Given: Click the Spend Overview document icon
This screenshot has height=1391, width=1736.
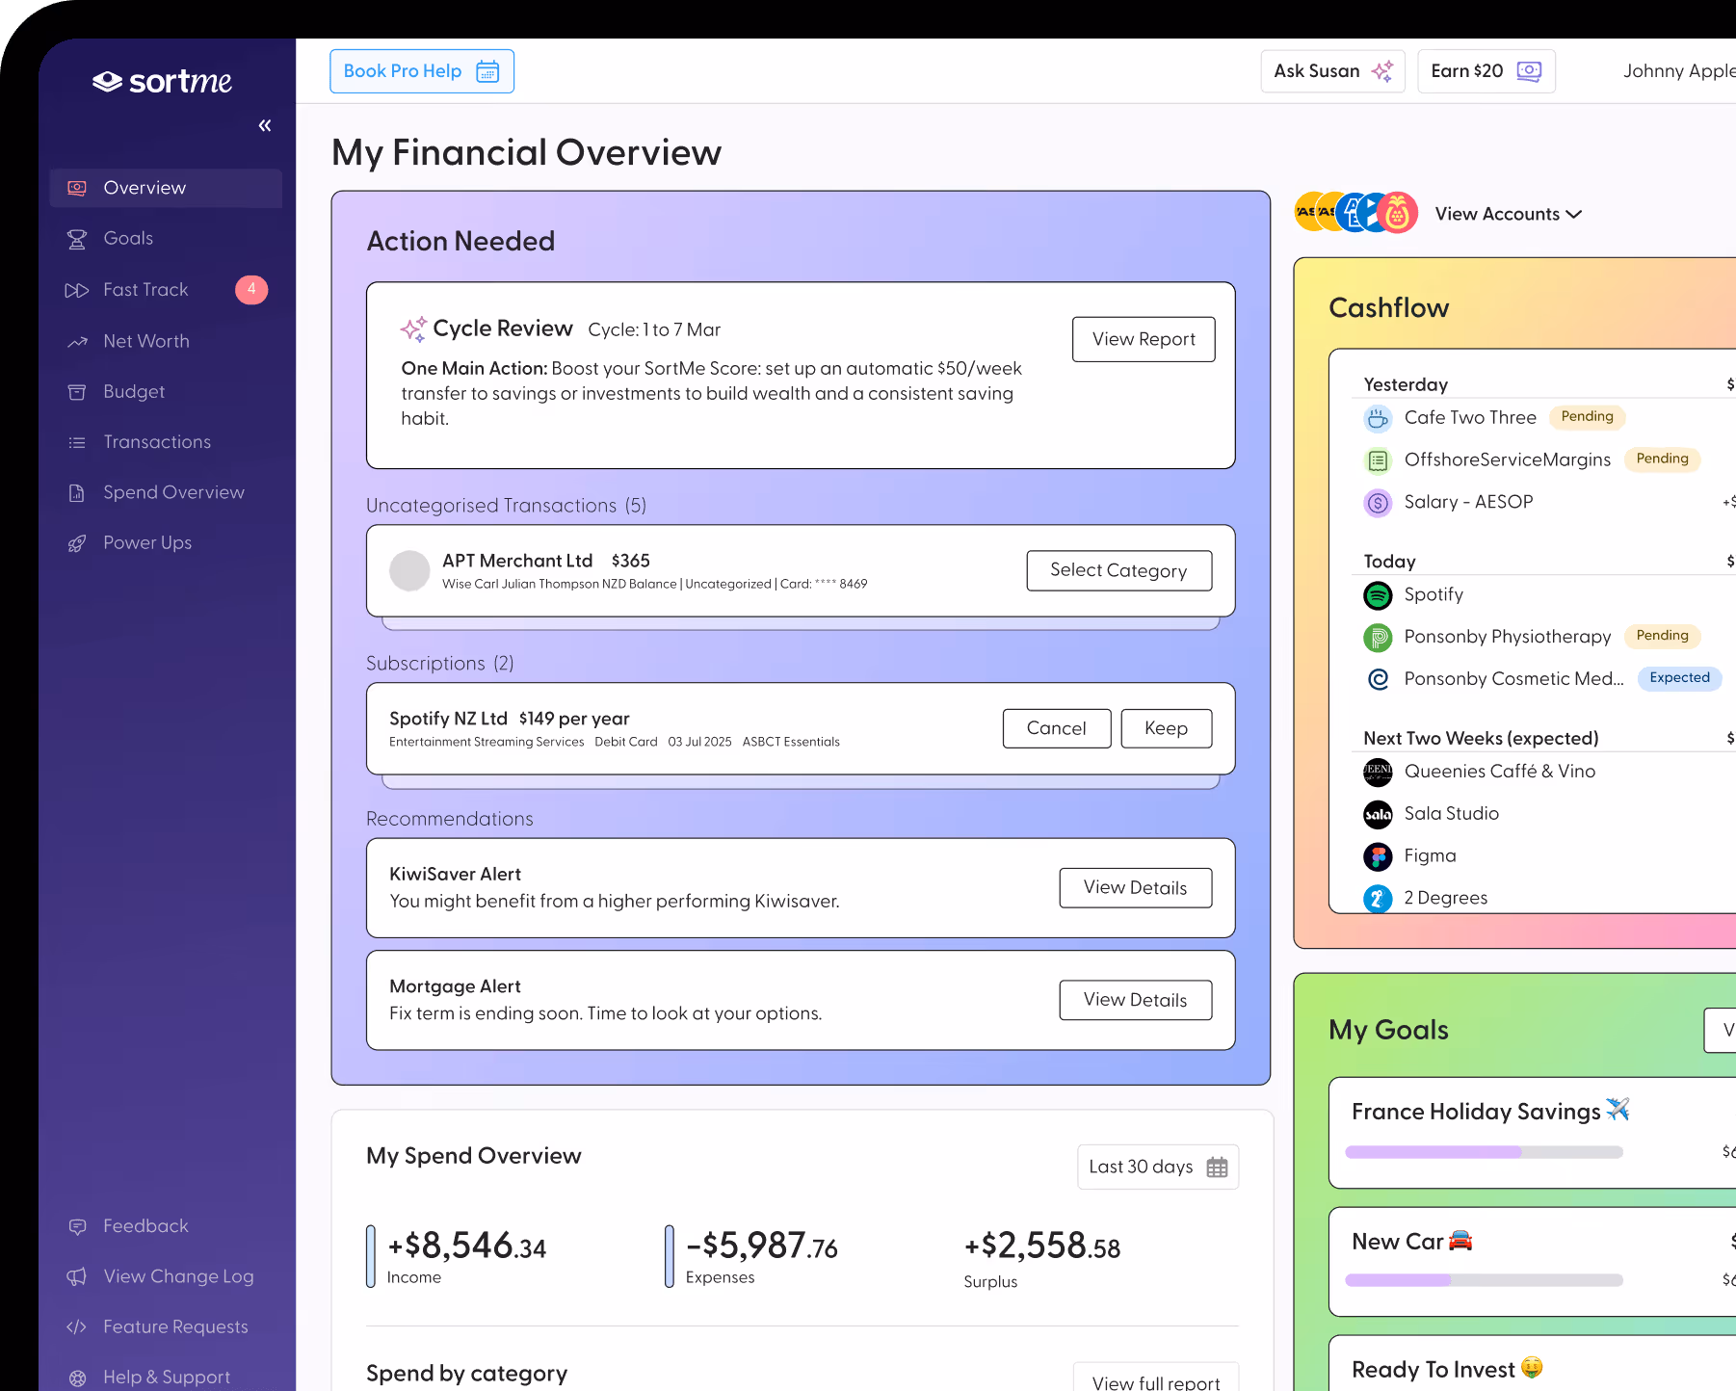Looking at the screenshot, I should click(77, 491).
